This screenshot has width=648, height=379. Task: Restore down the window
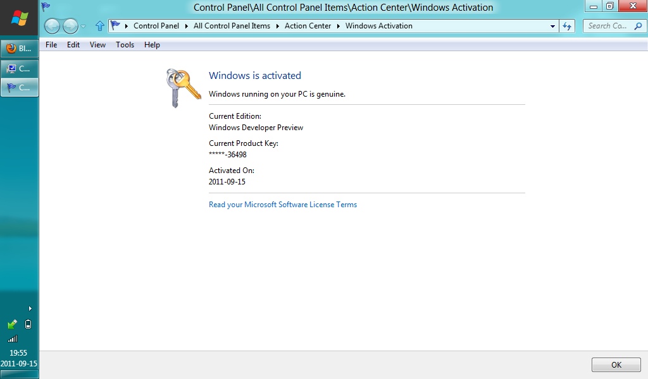(609, 6)
